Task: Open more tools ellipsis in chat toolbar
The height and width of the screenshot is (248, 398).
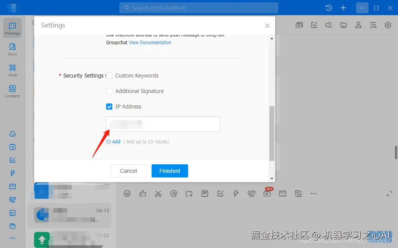Action: pyautogui.click(x=314, y=194)
